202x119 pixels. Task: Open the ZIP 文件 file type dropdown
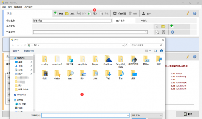pyautogui.click(x=147, y=115)
